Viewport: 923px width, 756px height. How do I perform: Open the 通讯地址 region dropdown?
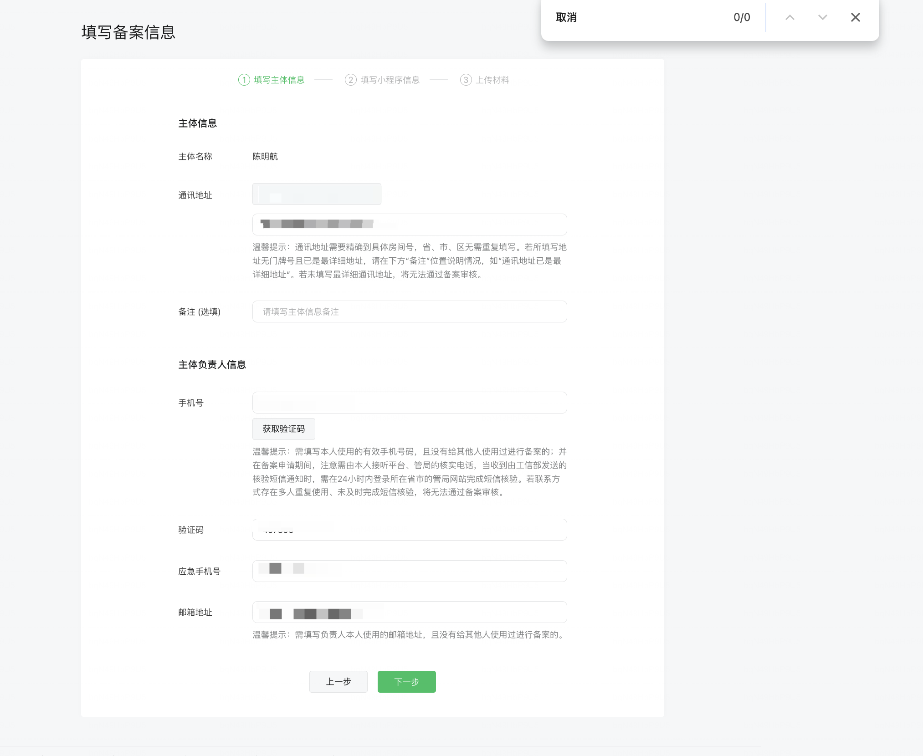coord(317,194)
